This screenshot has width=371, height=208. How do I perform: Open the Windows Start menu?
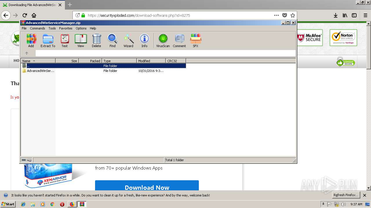click(8, 204)
